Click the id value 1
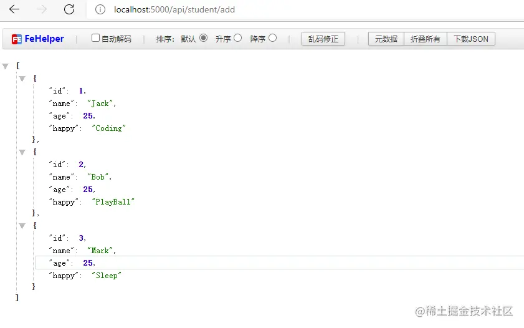 tap(81, 91)
